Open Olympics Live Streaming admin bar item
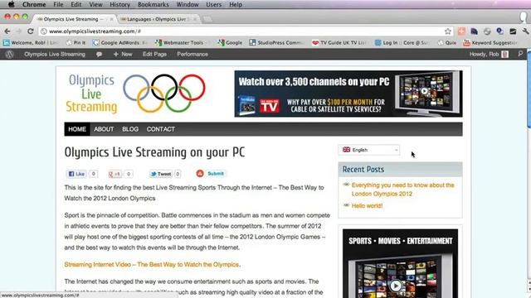This screenshot has height=298, width=531. (55, 54)
